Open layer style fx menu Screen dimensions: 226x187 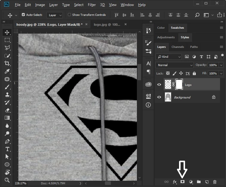[175, 182]
